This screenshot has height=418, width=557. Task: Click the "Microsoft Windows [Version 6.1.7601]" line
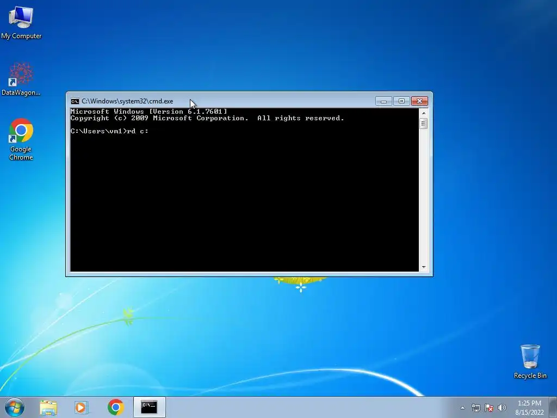point(149,111)
